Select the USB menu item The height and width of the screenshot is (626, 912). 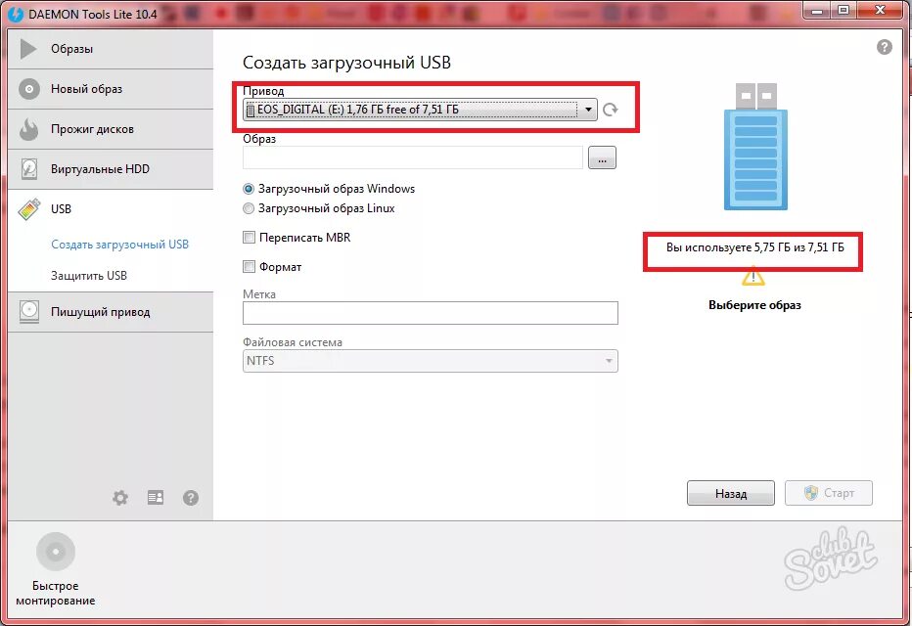pos(111,209)
